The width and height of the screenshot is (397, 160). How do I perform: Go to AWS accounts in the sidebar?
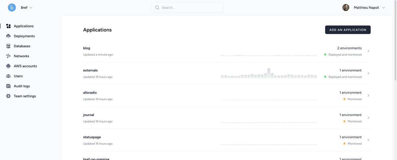click(25, 66)
